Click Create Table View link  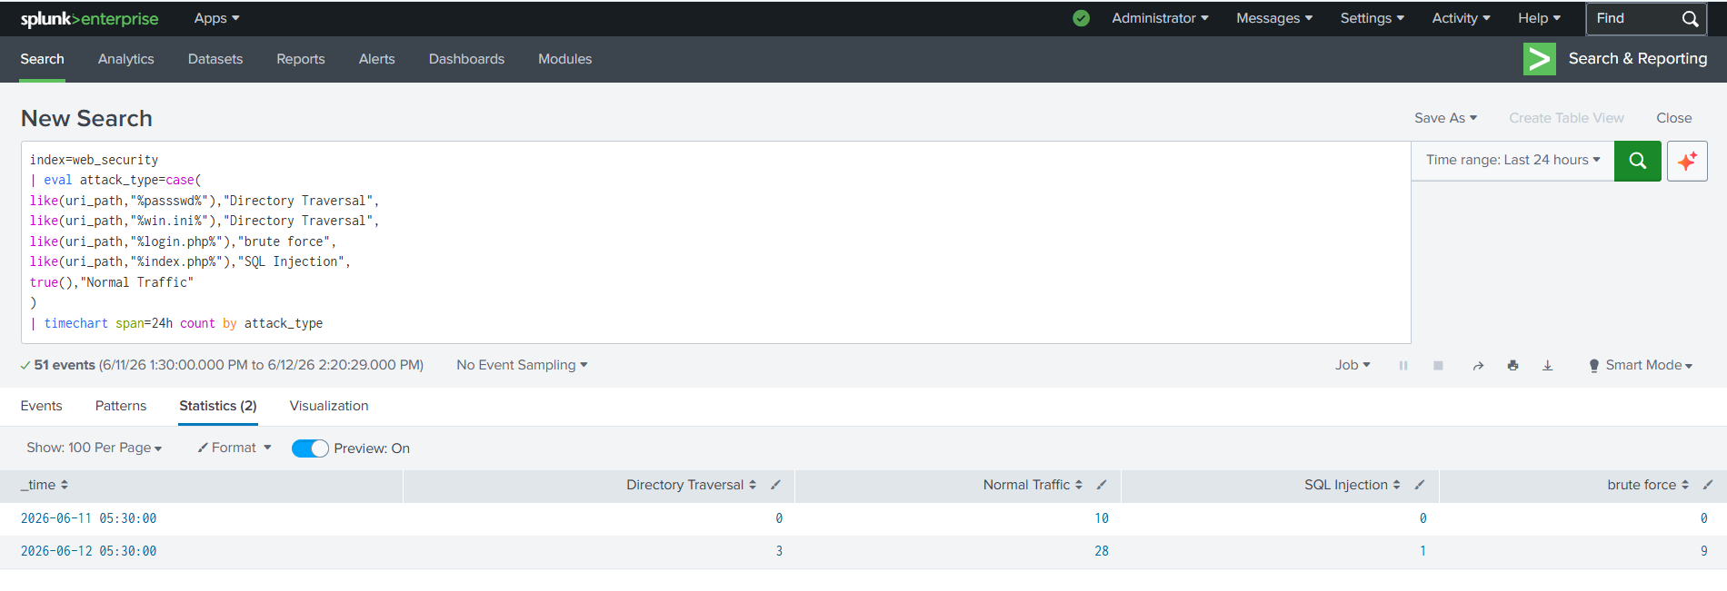(x=1566, y=118)
